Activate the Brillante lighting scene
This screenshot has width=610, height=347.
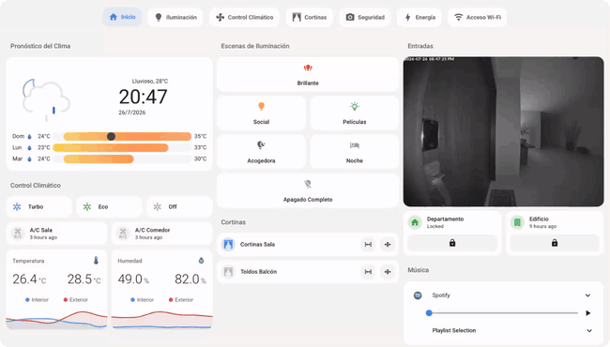click(308, 75)
